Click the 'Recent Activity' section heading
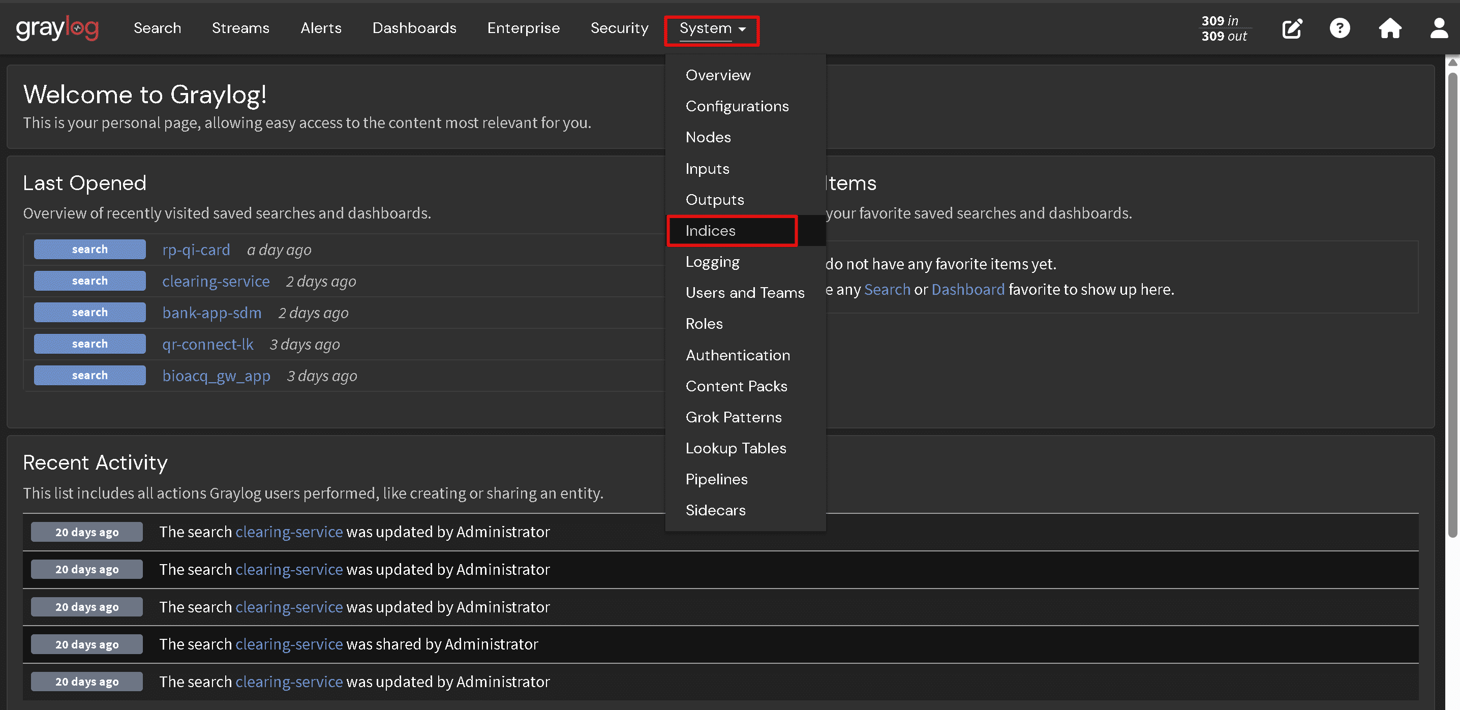1460x710 pixels. tap(95, 463)
